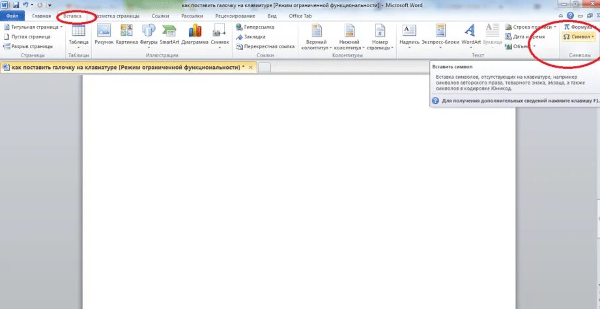
Task: Open the Office Tab ribbon tab
Action: (x=300, y=16)
